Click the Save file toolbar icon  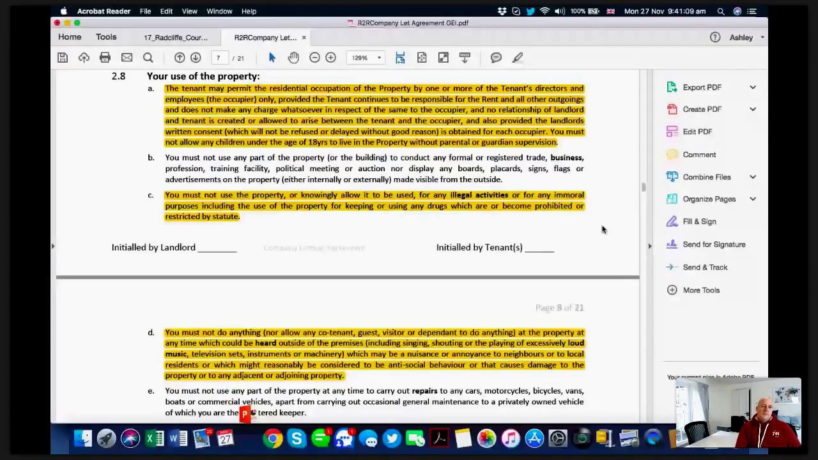tap(63, 58)
